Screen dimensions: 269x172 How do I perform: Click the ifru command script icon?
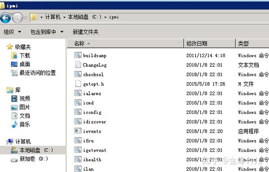click(78, 140)
